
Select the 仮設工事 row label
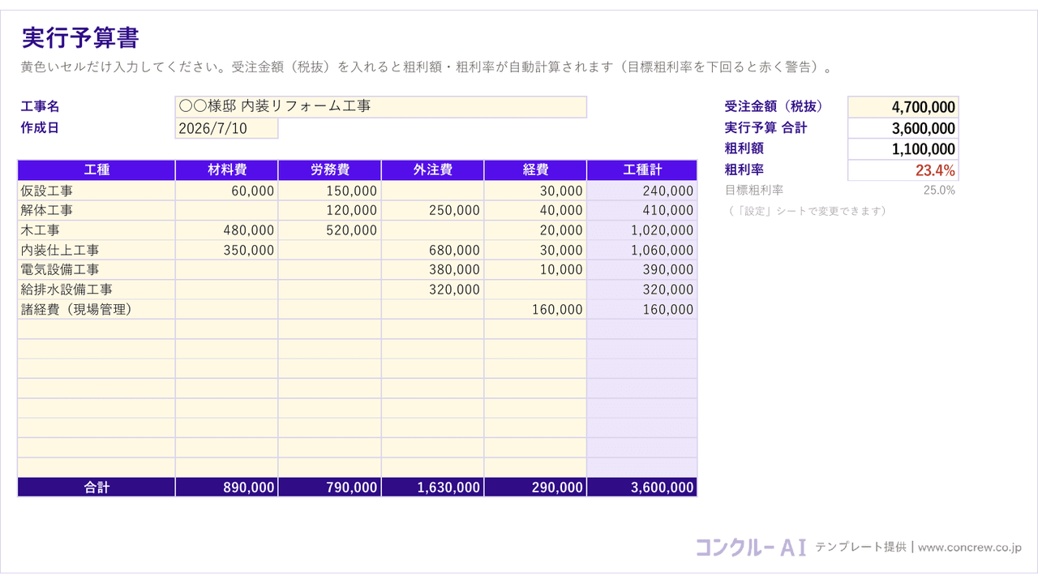pos(97,191)
